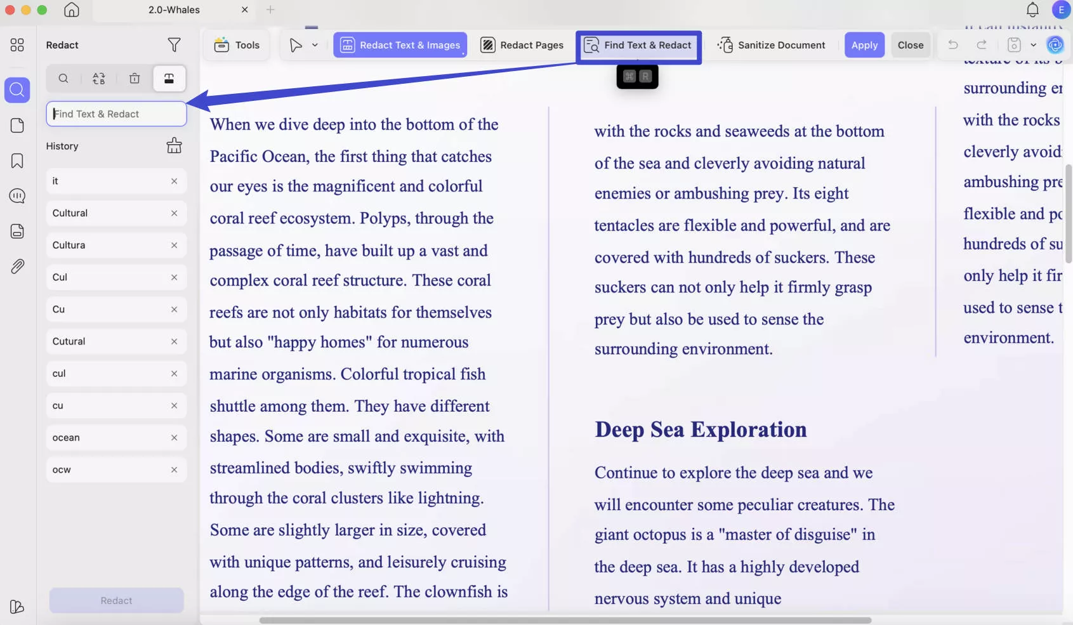Clear search history with the broom icon
This screenshot has width=1073, height=625.
pyautogui.click(x=174, y=145)
